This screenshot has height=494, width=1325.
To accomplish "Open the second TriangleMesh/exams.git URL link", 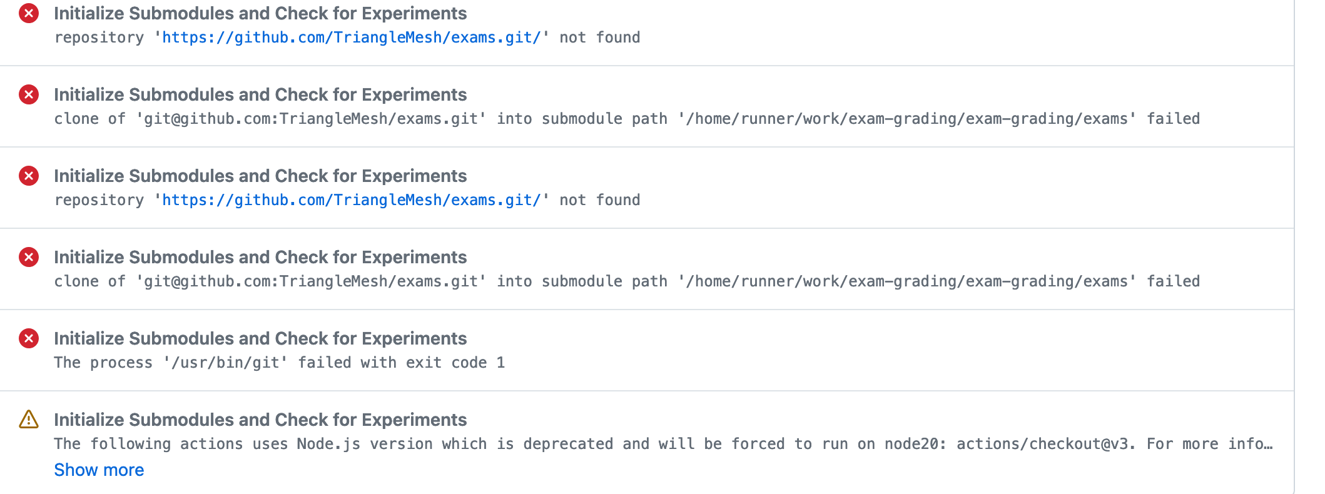I will pos(352,200).
